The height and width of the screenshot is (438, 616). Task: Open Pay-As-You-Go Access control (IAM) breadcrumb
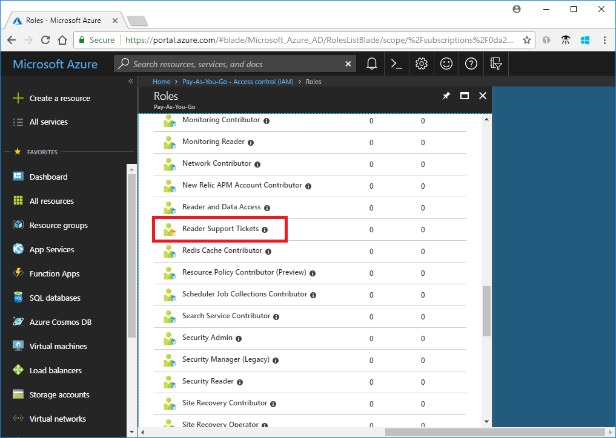pyautogui.click(x=237, y=82)
